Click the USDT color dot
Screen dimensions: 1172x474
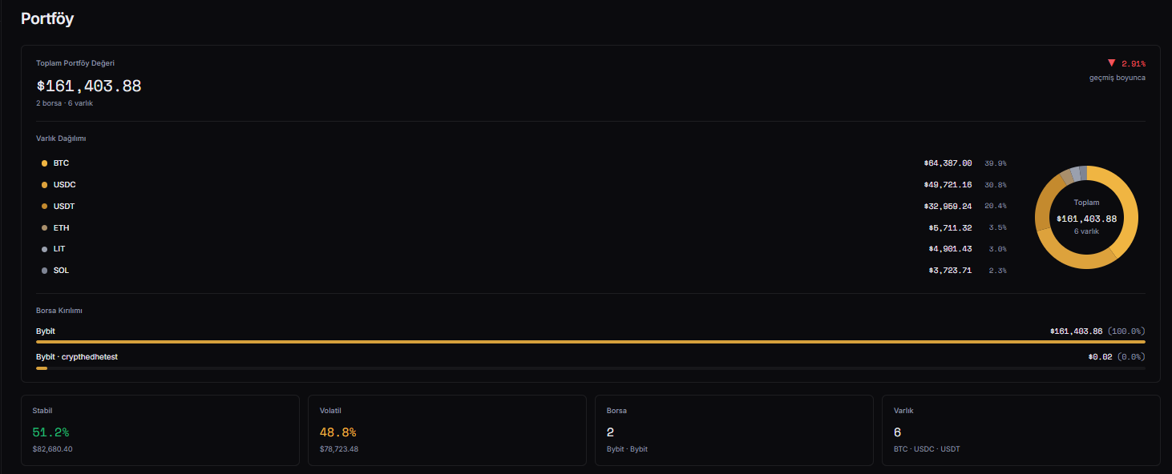pos(45,207)
